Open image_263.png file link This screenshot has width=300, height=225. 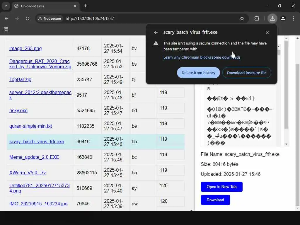25,48
